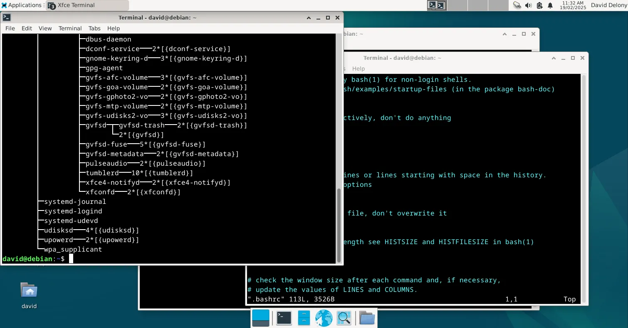628x328 pixels.
Task: Click the Help menu item
Action: (x=113, y=28)
